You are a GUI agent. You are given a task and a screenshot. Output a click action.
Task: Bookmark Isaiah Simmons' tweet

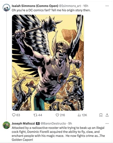coord(101,115)
